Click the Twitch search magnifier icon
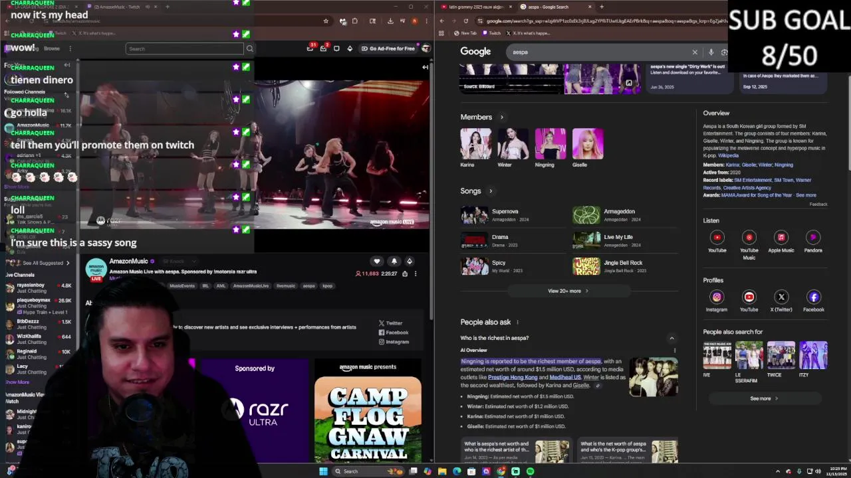The width and height of the screenshot is (851, 478). (x=250, y=48)
